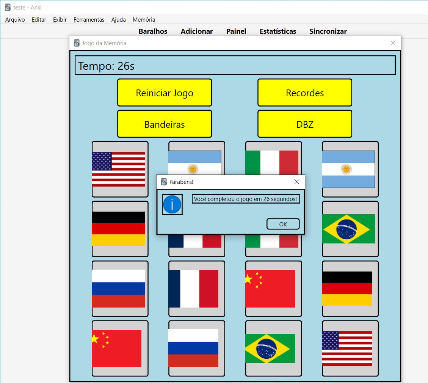Click Sincronizar in the top toolbar
This screenshot has height=383, width=428.
tap(328, 31)
